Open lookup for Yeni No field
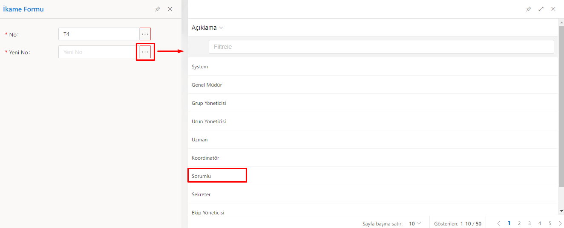This screenshot has width=564, height=228. click(145, 52)
